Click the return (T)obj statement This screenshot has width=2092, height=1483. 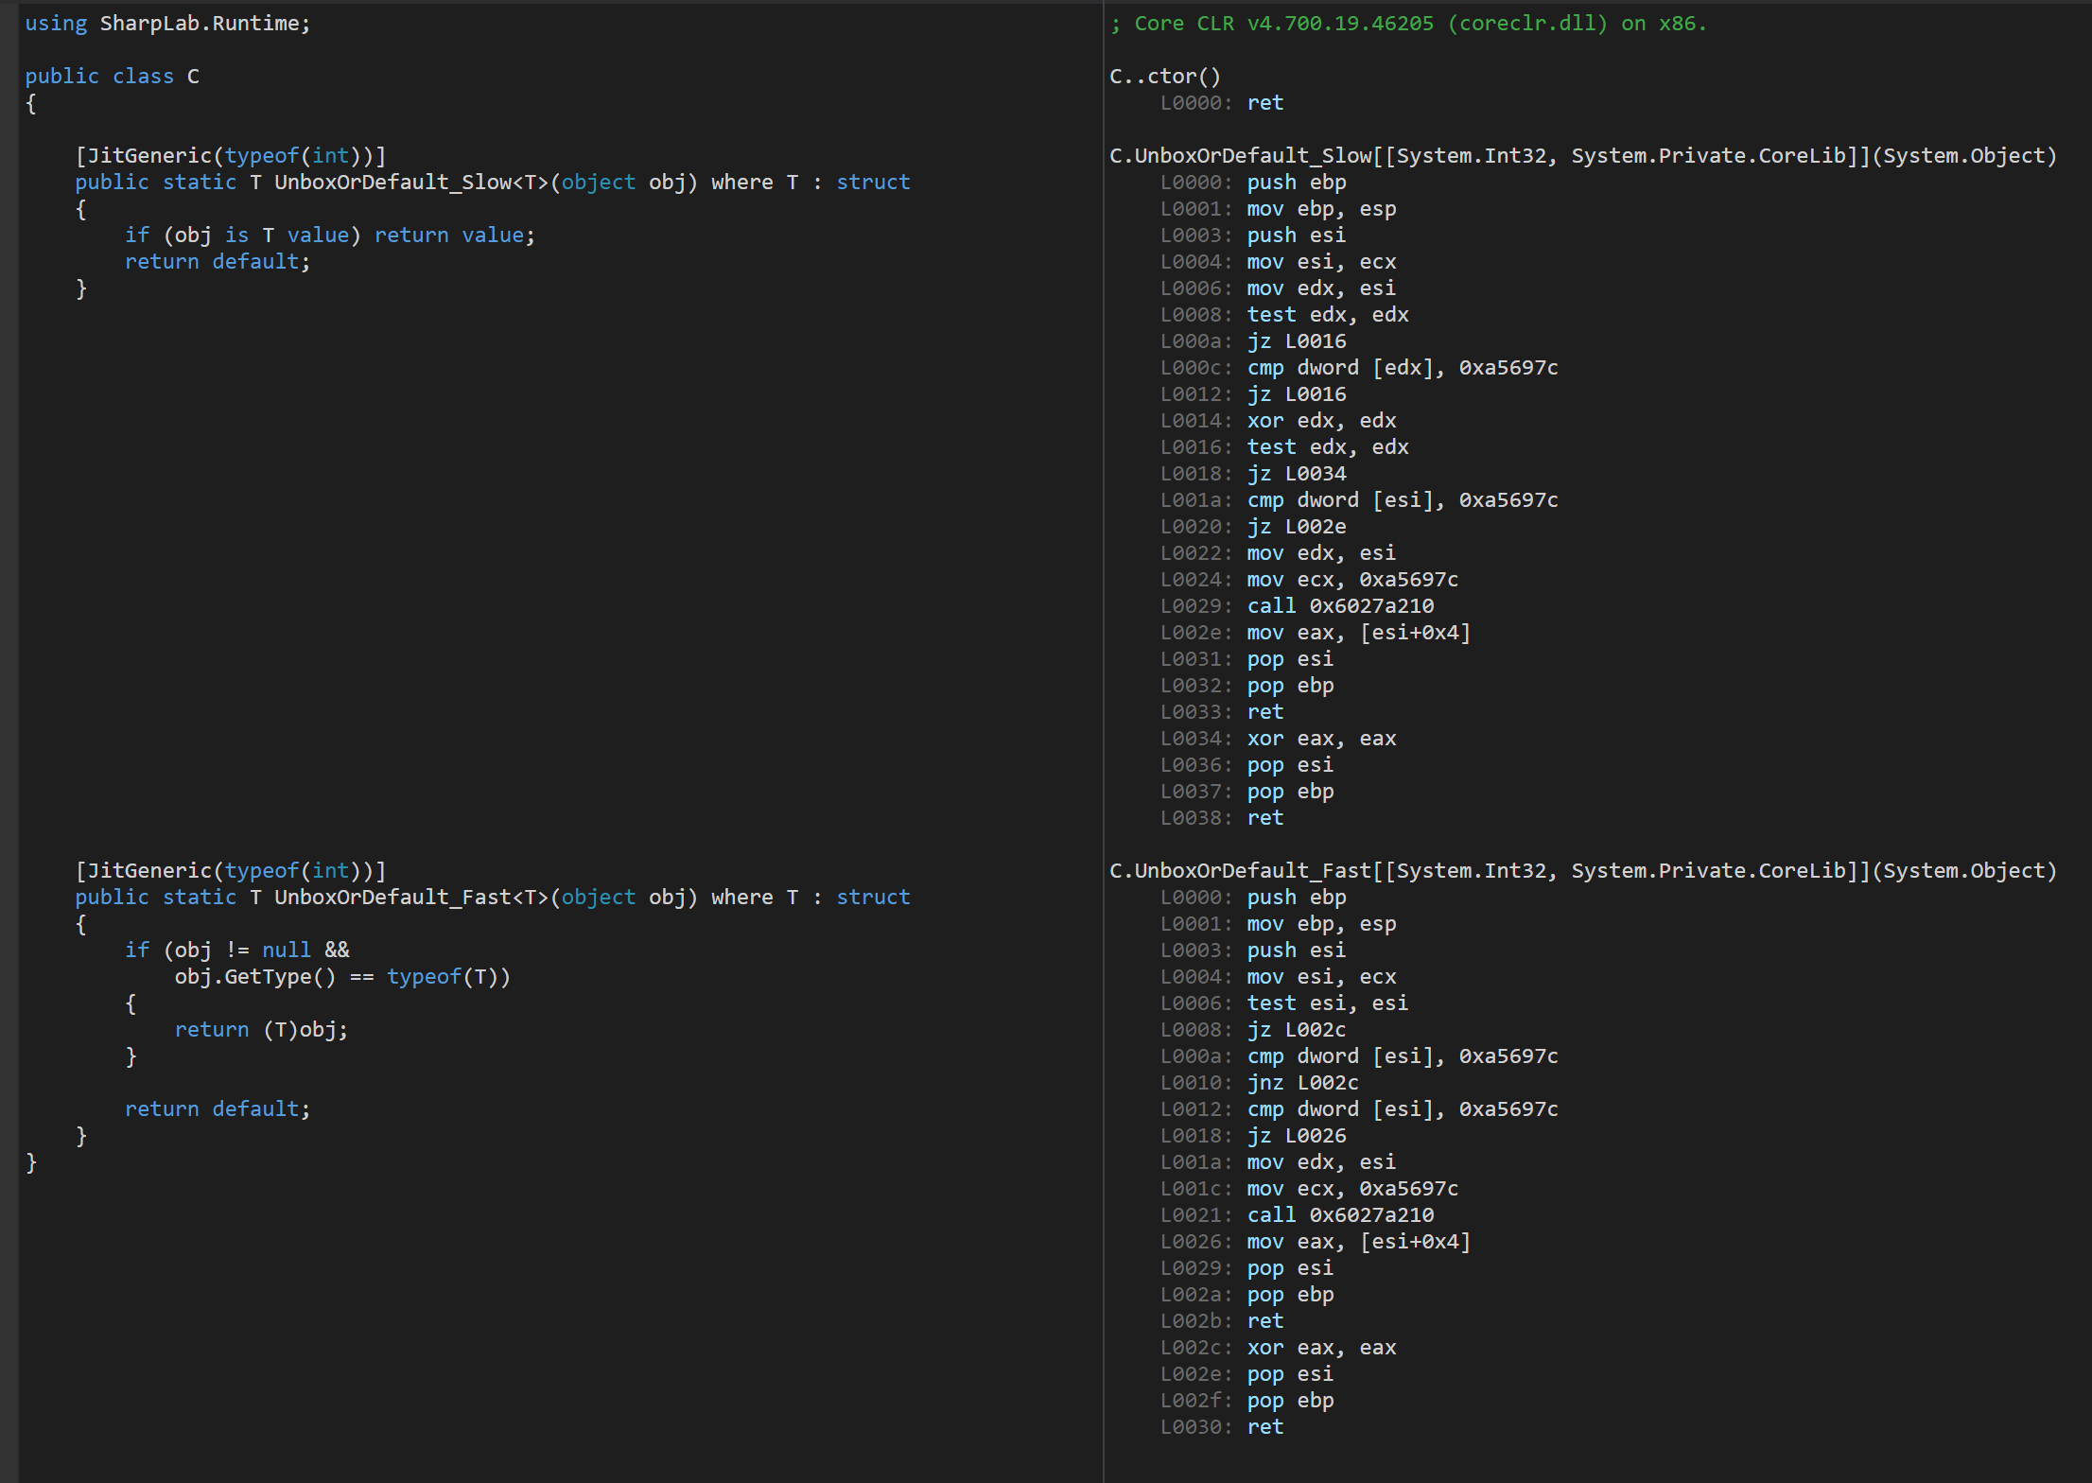point(261,1030)
